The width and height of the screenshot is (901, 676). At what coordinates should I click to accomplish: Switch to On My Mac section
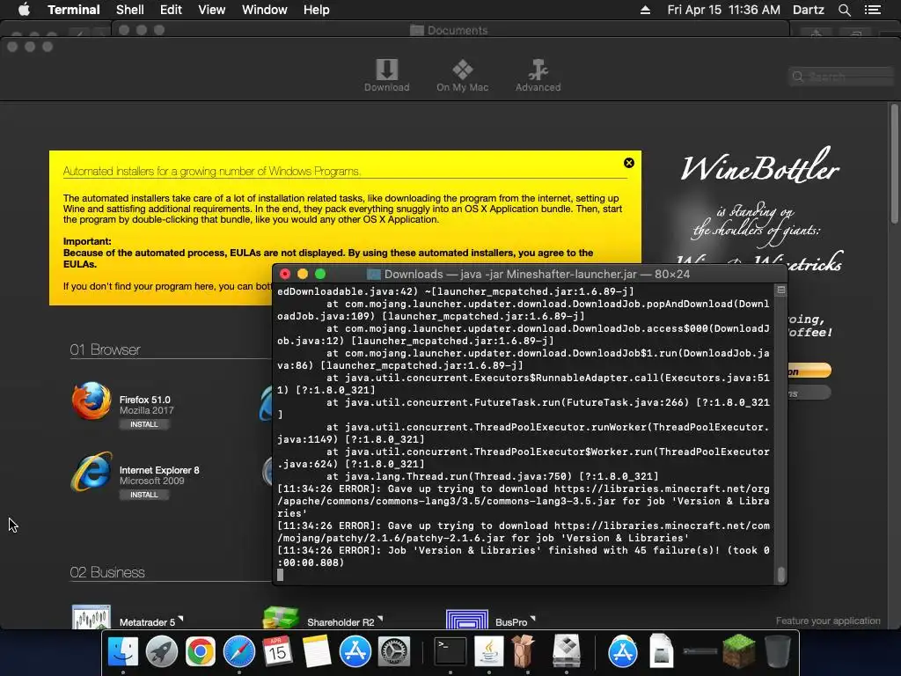(x=462, y=76)
